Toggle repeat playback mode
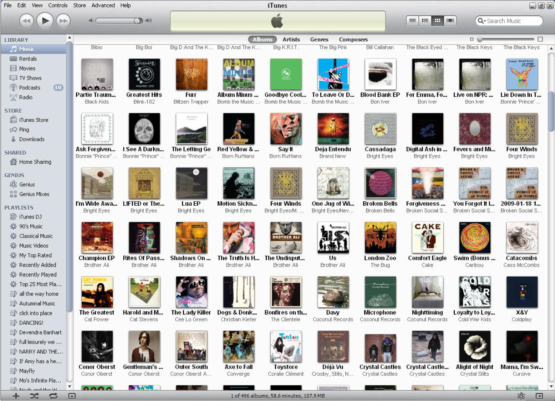555x401 pixels. coord(53,396)
